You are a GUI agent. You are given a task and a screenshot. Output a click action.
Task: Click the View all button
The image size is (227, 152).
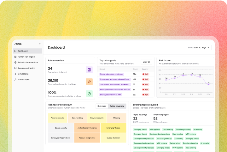pos(147,62)
